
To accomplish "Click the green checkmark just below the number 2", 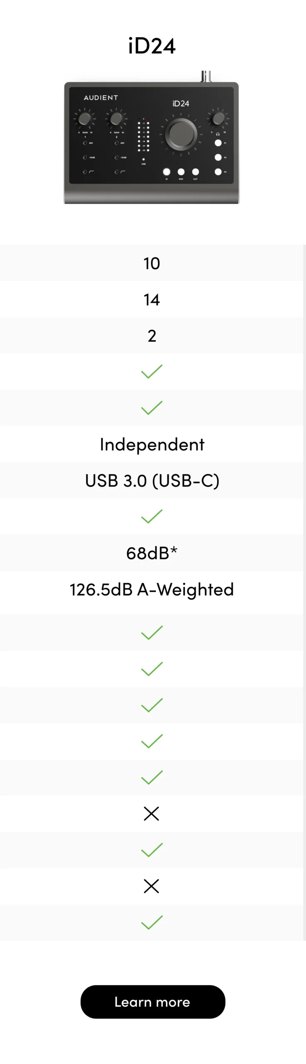I will coord(152,372).
